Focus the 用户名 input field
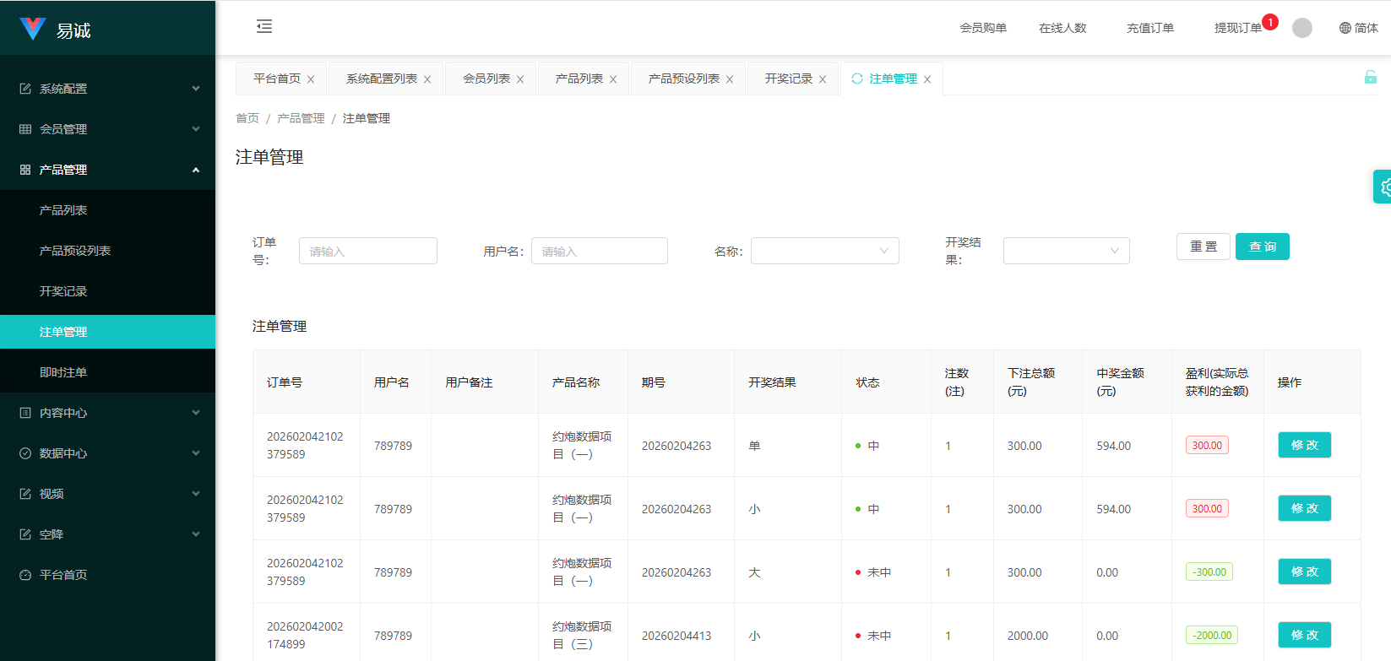 [599, 251]
